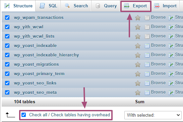Uncheck the wp_yoast_indexable_hierarchy checkbox
This screenshot has height=122, width=183.
(7, 55)
